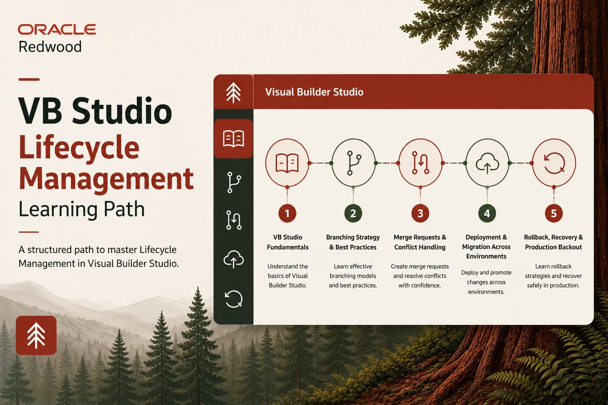Click the branching circle icon for step 2
Screen dimensions: 608x405
coord(353,163)
